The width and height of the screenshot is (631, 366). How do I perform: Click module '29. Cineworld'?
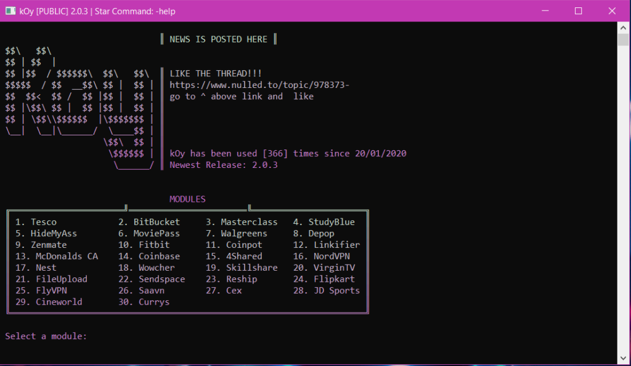coord(49,301)
